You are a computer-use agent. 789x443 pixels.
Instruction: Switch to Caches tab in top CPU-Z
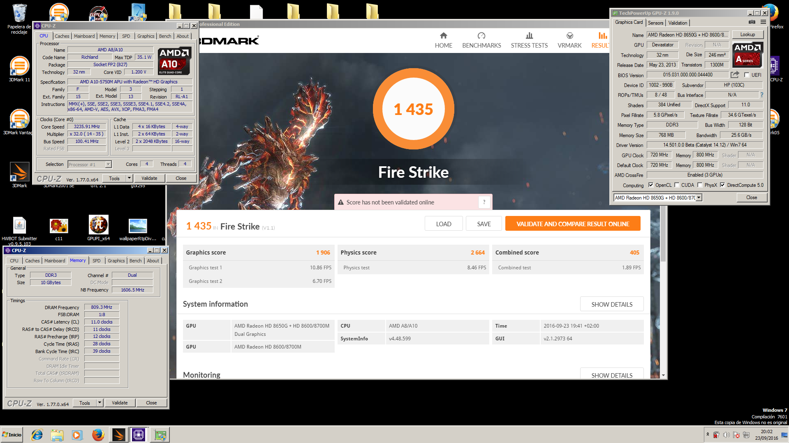(x=62, y=36)
